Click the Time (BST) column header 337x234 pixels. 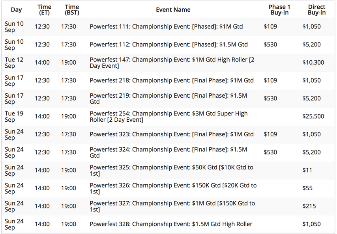pyautogui.click(x=72, y=10)
